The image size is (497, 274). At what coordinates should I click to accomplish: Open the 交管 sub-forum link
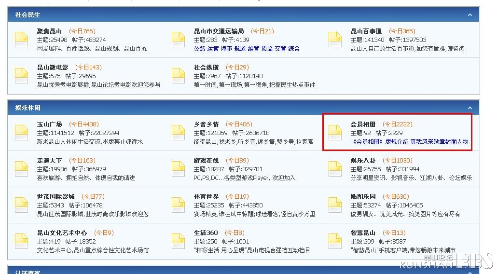click(280, 48)
